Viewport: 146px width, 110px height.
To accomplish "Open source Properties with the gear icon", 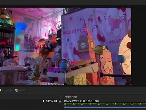I will point(6,90).
